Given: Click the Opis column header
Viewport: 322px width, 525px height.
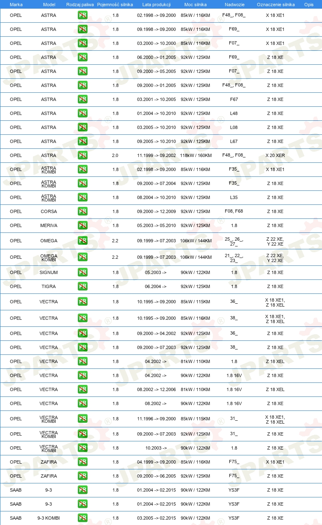Looking at the screenshot, I should (309, 5).
